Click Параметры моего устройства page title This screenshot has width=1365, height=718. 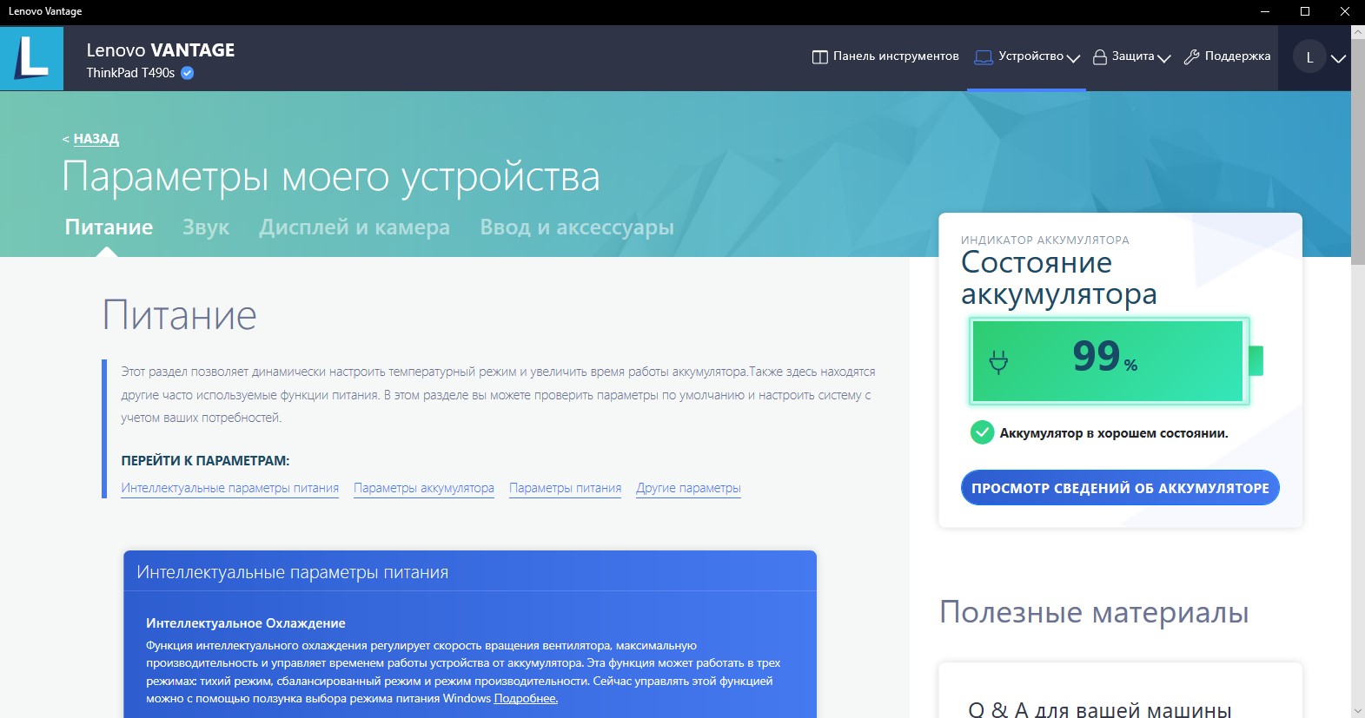pos(331,178)
